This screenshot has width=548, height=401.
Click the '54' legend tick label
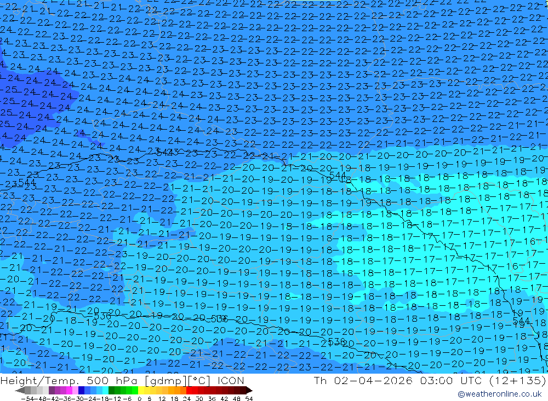point(249,399)
